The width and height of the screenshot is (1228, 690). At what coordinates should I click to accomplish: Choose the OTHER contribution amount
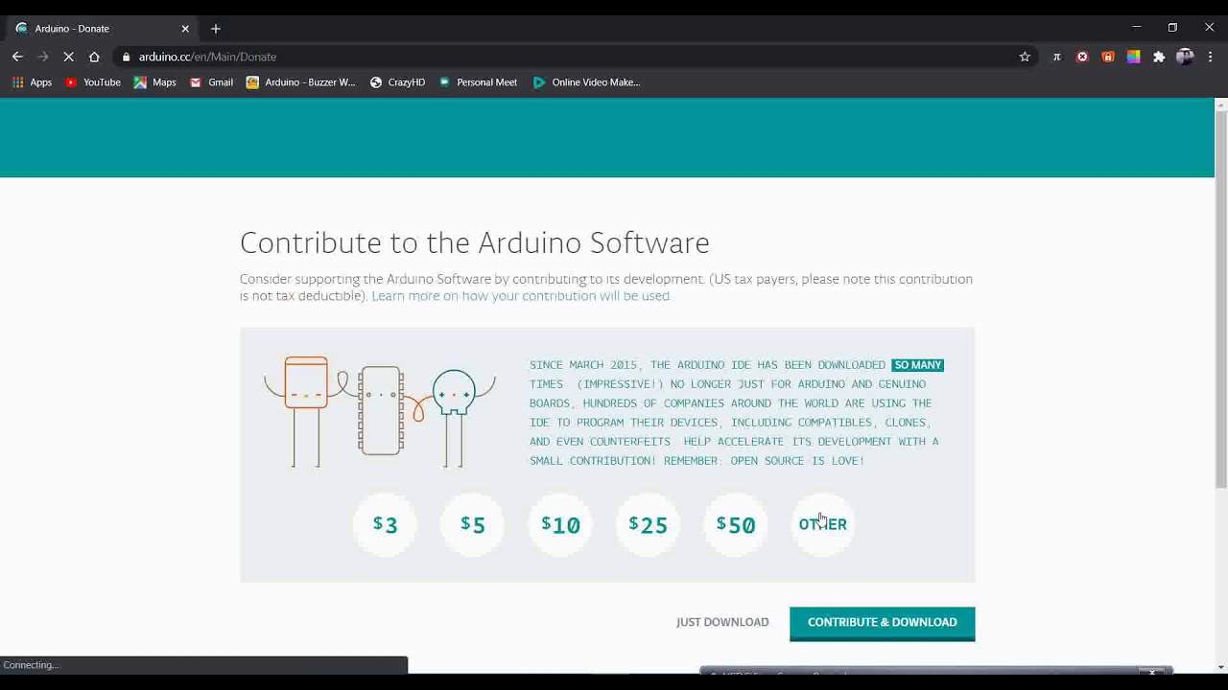tap(823, 524)
